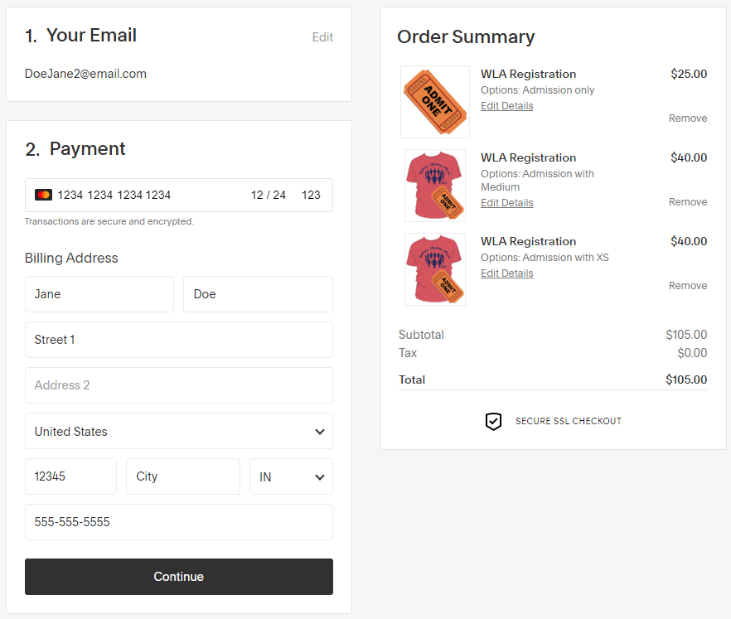The image size is (731, 619).
Task: Click the Continue button
Action: pos(179,577)
